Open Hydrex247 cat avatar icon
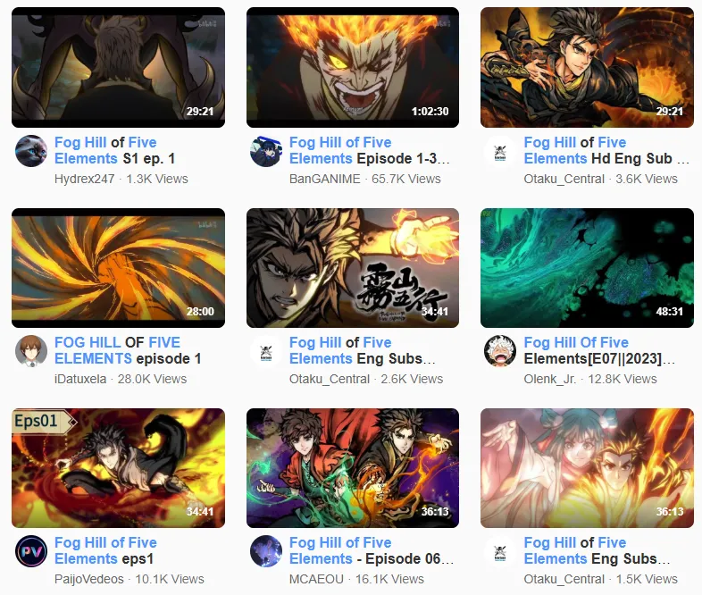 31,151
